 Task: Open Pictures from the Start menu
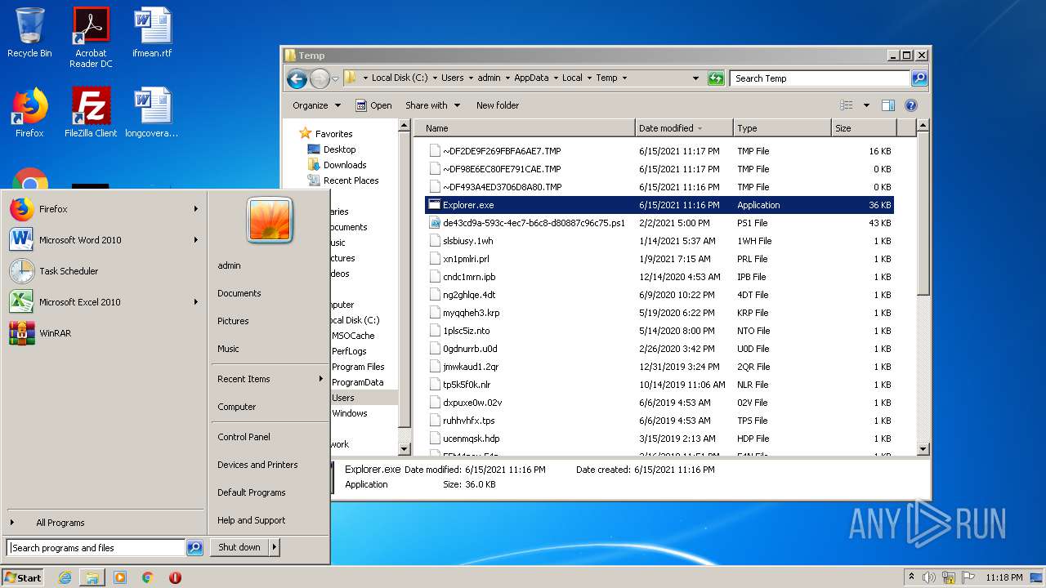click(x=233, y=321)
